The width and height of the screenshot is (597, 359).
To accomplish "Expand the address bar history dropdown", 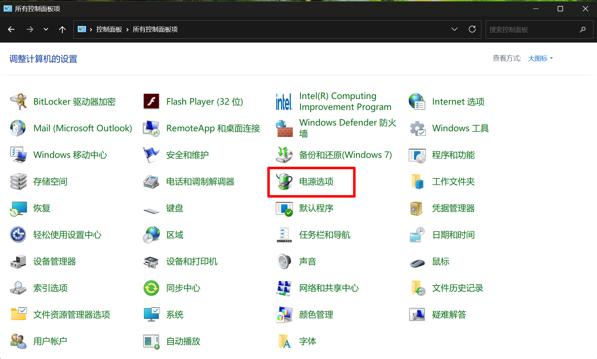I will (454, 29).
